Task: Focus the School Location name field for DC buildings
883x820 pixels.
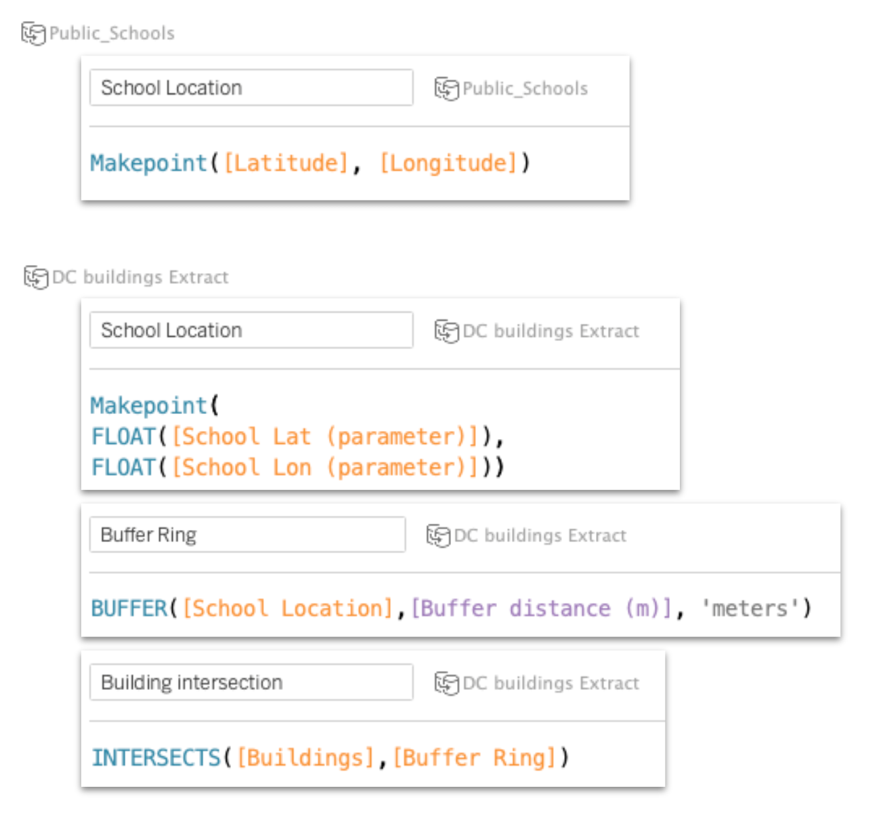Action: (x=251, y=330)
